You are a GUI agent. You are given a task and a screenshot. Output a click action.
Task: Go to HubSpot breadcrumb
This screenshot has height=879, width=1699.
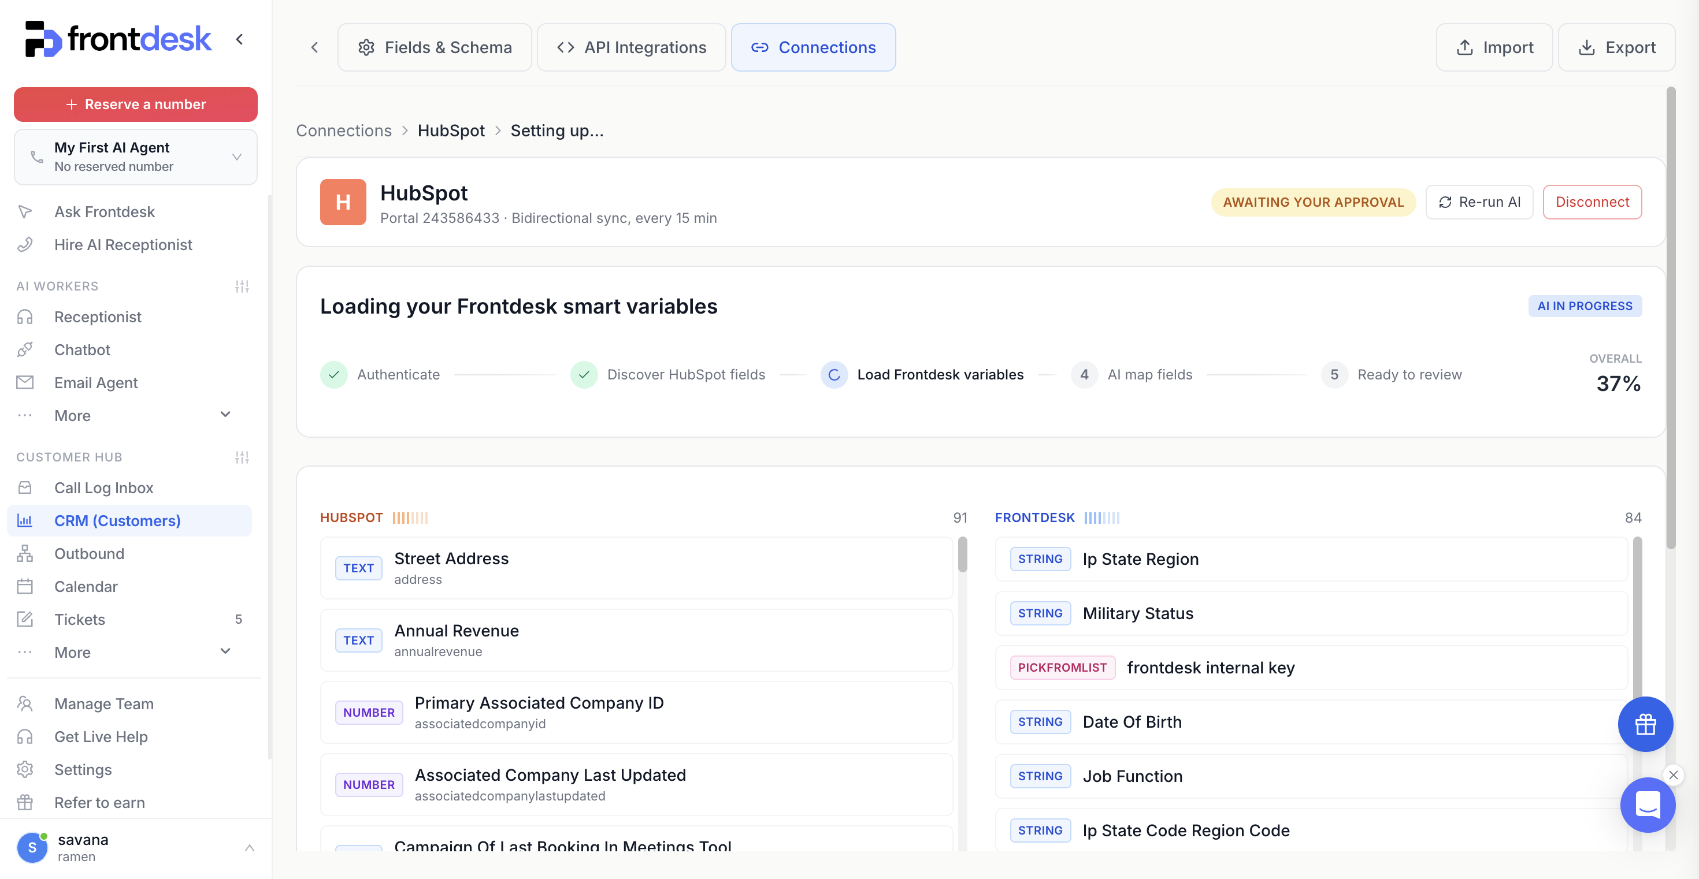click(x=451, y=131)
